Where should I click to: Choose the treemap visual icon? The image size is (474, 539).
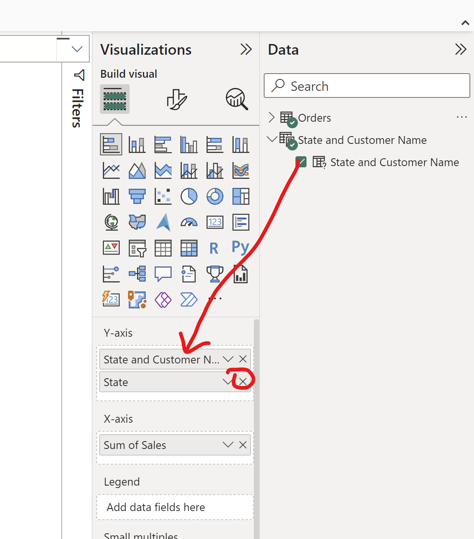(x=241, y=197)
